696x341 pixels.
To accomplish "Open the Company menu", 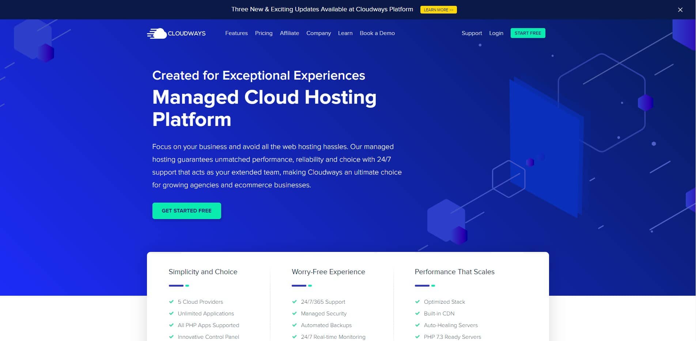I will (318, 33).
